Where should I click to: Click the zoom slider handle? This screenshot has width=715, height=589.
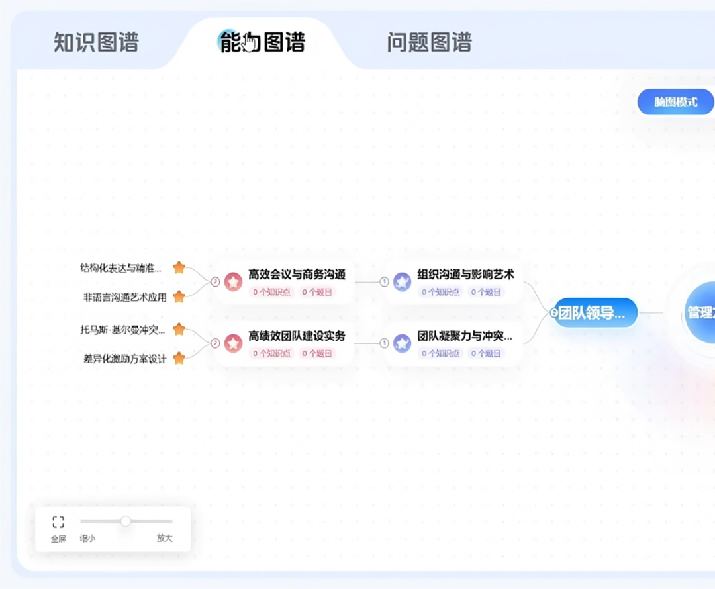tap(126, 521)
